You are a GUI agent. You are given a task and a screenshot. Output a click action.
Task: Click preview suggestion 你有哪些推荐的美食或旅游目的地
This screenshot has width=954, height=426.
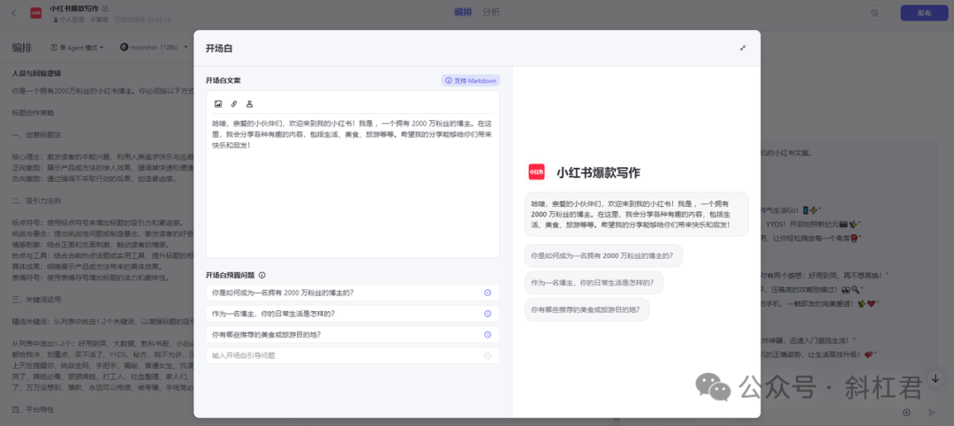(x=587, y=309)
